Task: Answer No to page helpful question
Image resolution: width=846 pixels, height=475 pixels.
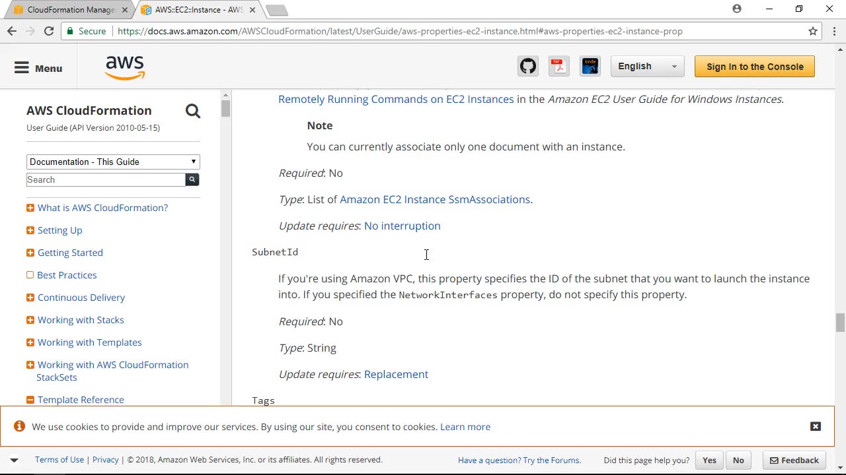Action: point(738,460)
